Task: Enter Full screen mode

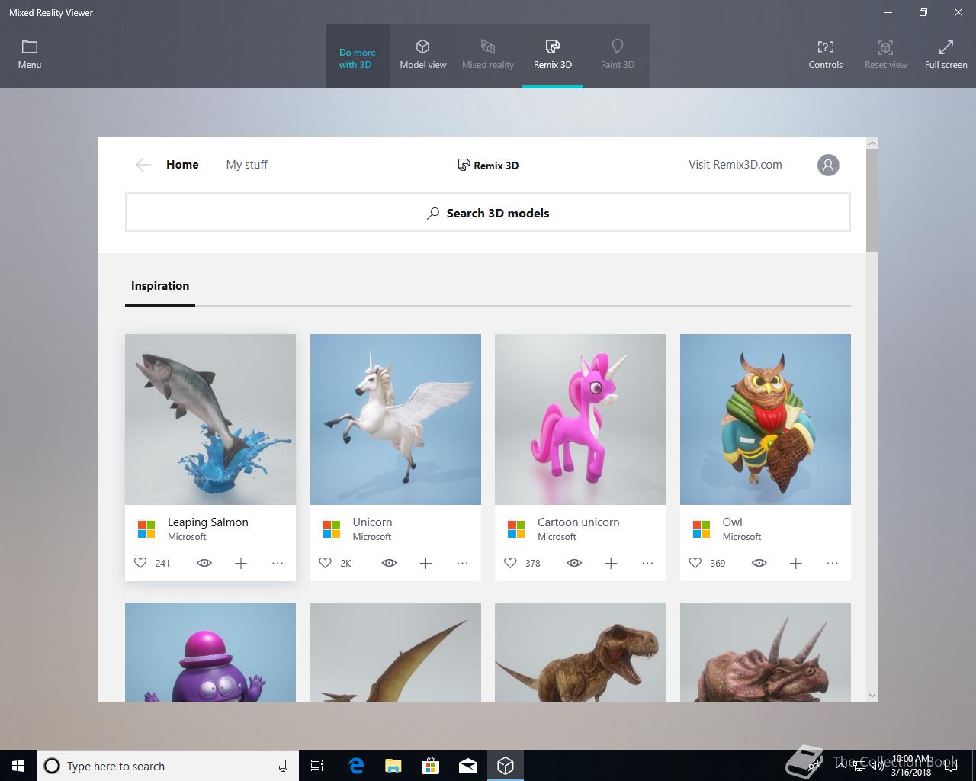Action: [945, 55]
